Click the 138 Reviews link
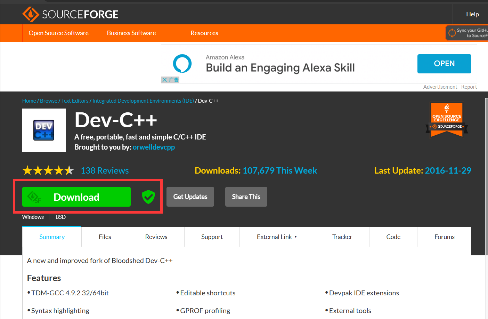488x319 pixels. 105,170
